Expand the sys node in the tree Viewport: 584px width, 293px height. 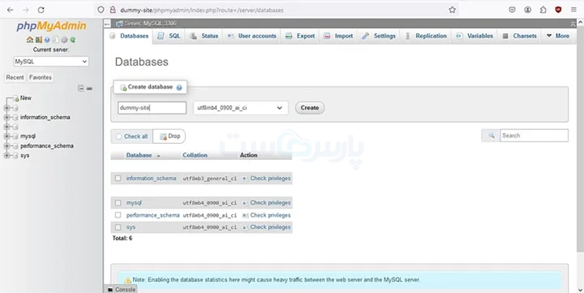click(x=7, y=155)
